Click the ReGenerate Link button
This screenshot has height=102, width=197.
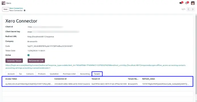click(36, 61)
